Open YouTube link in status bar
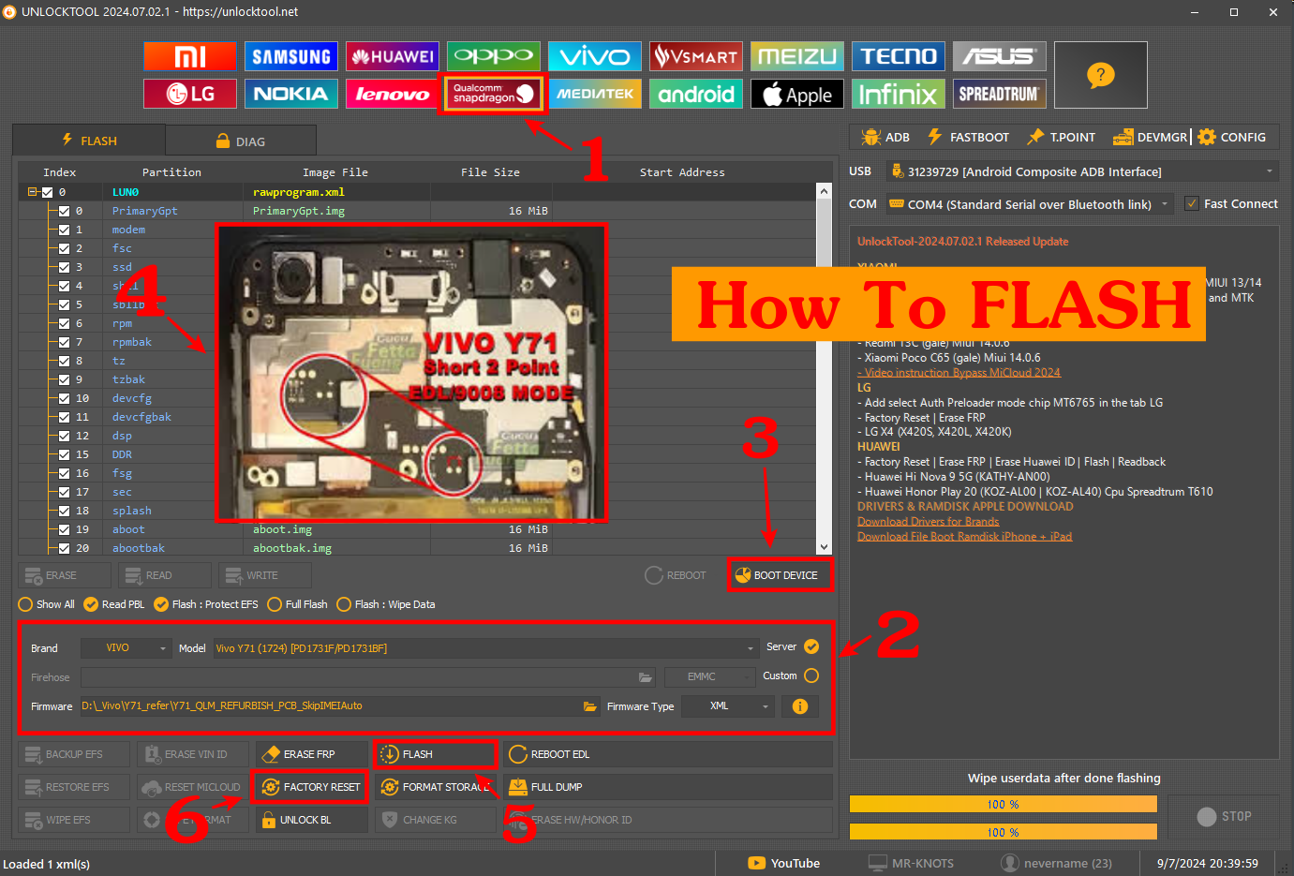Screen dimensions: 1294x876 783,863
